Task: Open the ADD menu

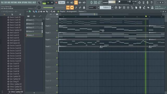Action: click(x=9, y=2)
